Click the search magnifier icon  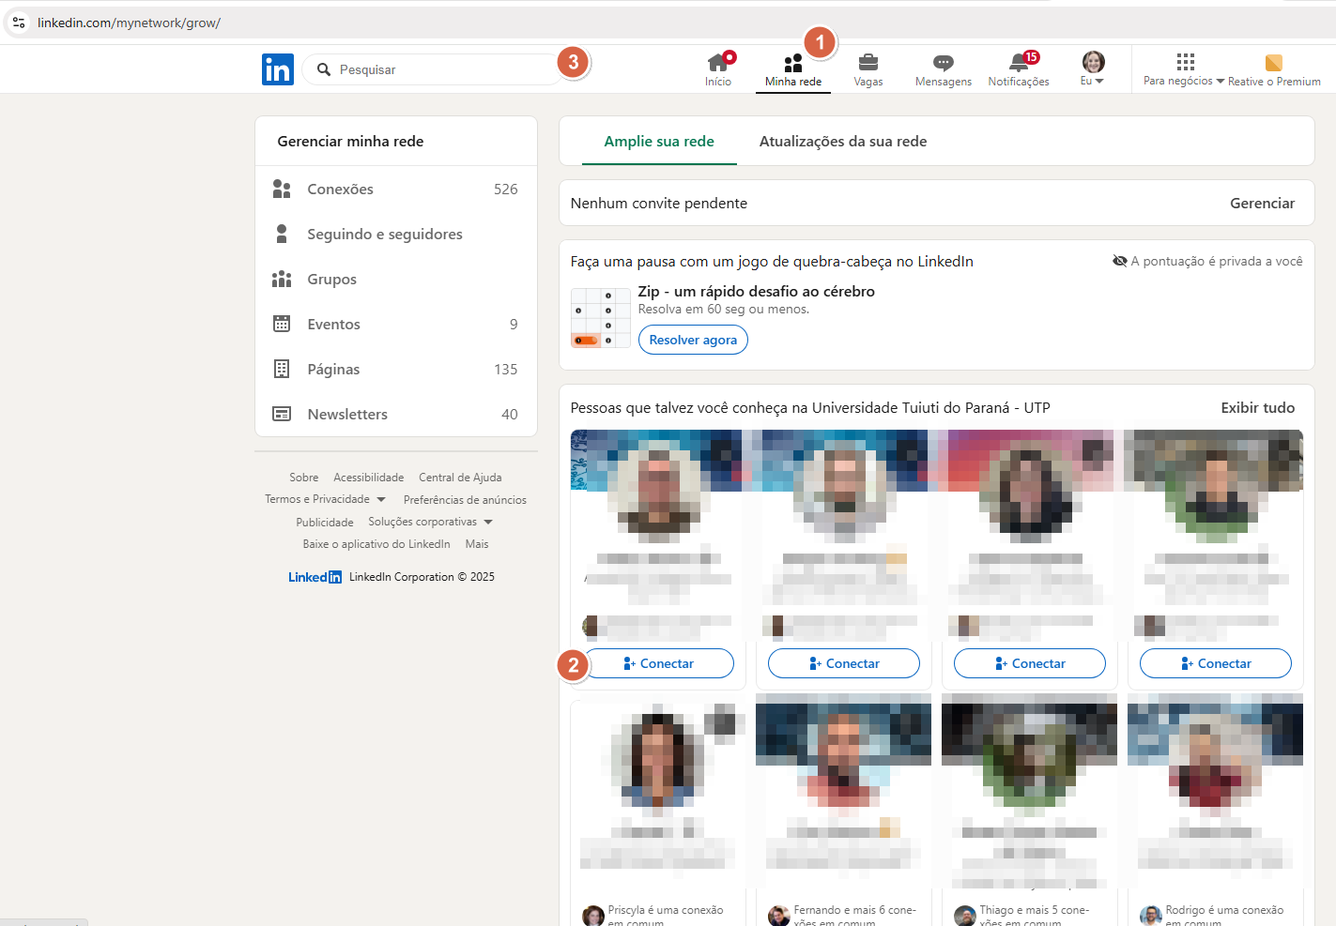[x=324, y=69]
